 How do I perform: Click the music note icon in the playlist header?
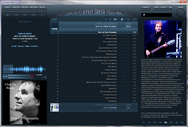click(x=105, y=19)
